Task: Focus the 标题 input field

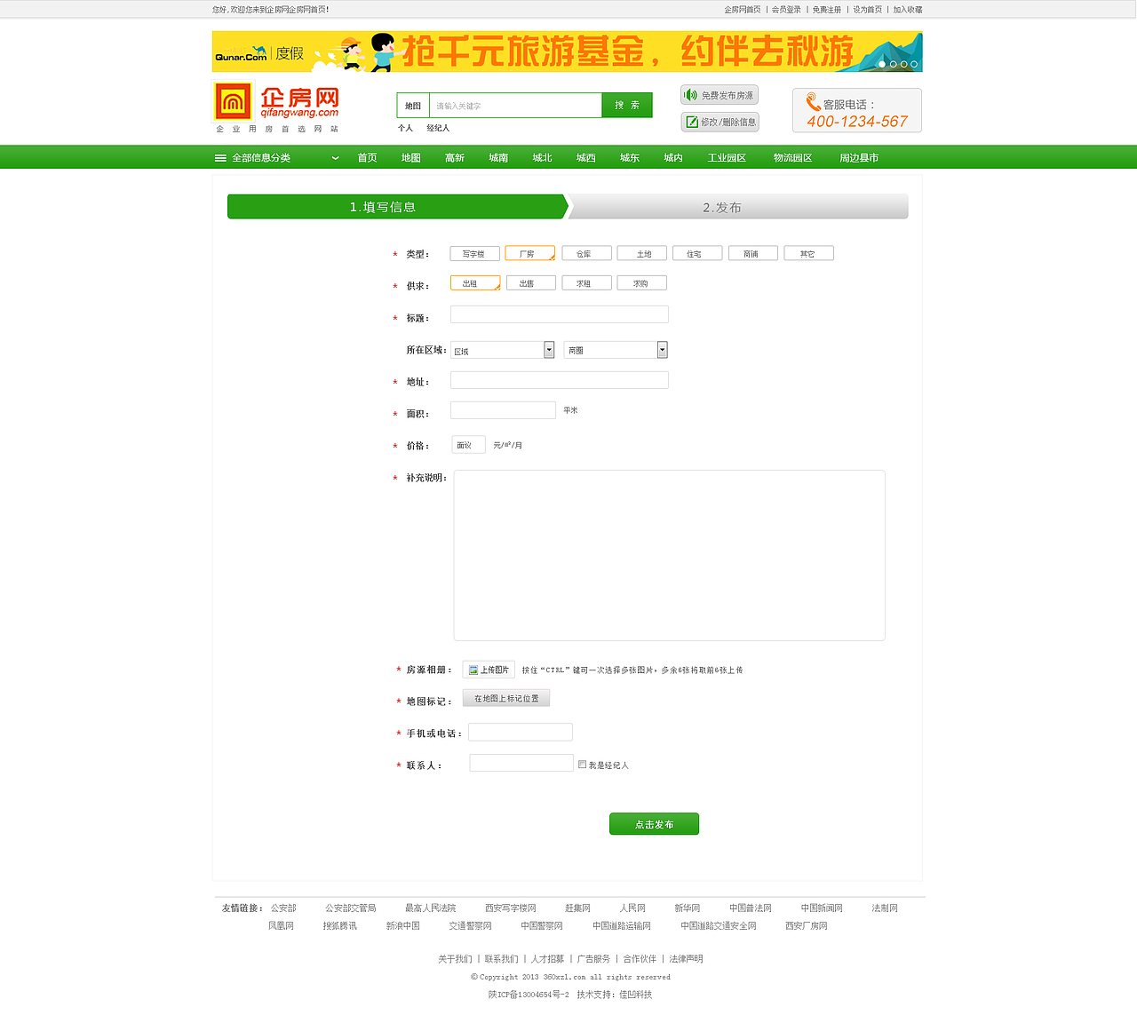Action: pyautogui.click(x=560, y=314)
